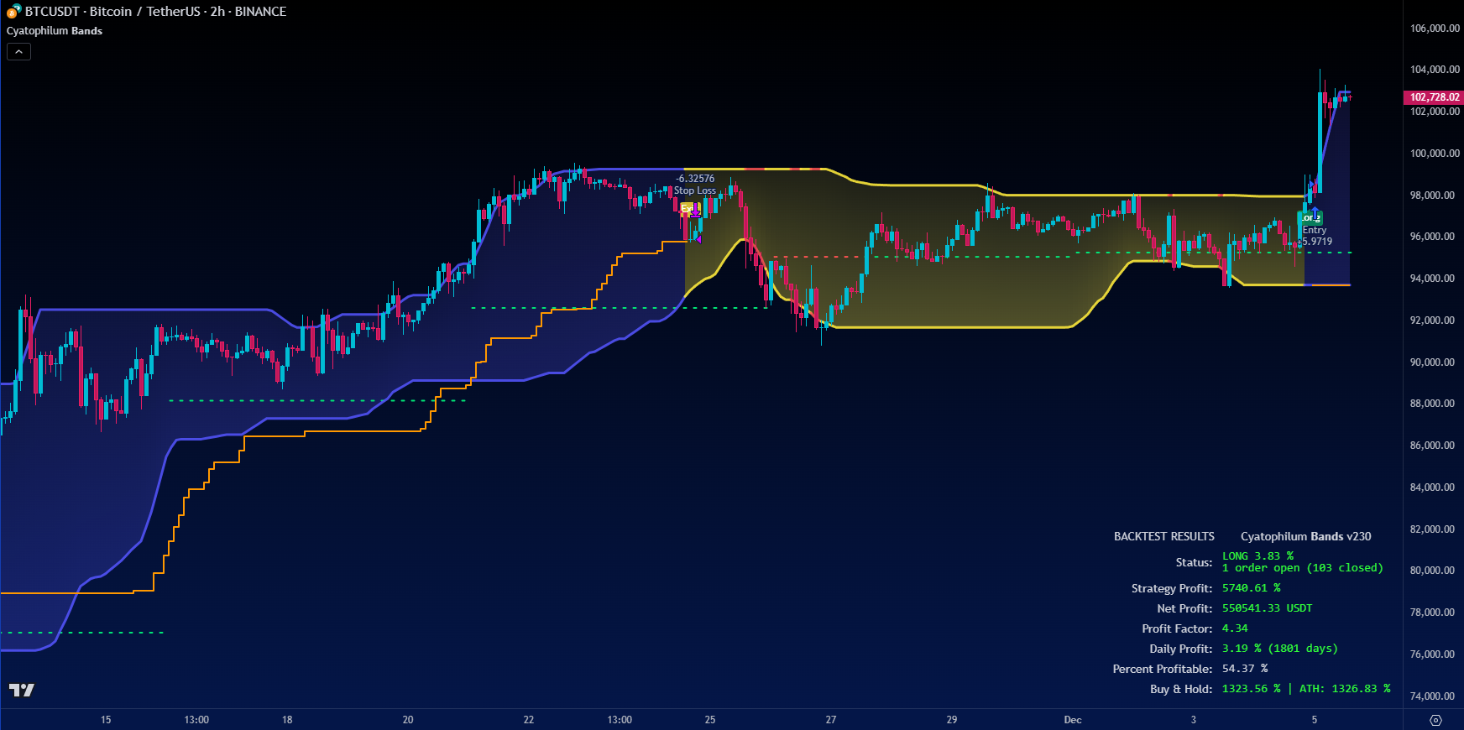The image size is (1464, 730).
Task: Select the magenta down-arrow exit marker
Action: 695,210
